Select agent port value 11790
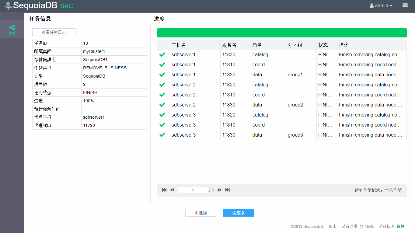415x233 pixels. point(89,125)
